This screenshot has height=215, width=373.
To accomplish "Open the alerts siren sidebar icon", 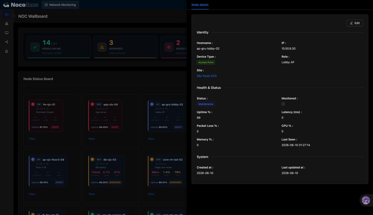I will (x=6, y=51).
